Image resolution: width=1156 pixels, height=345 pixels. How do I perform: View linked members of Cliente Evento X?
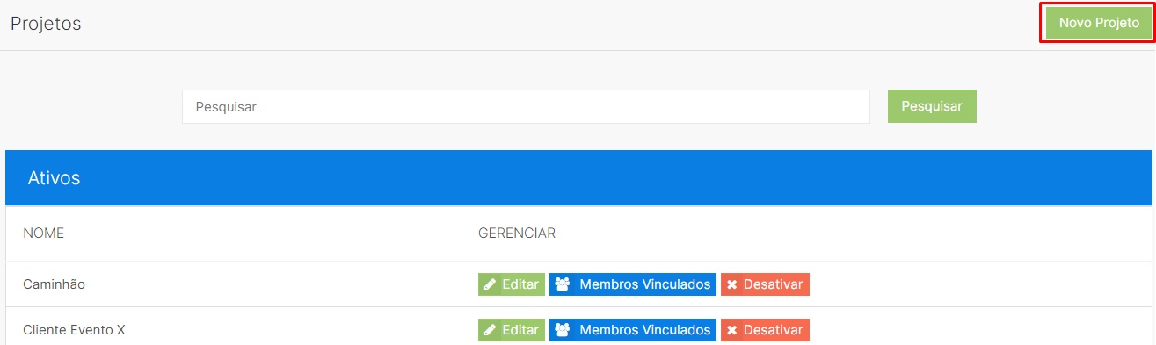[x=633, y=330]
